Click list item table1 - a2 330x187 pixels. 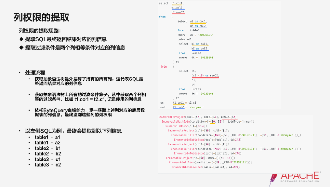coord(48,143)
